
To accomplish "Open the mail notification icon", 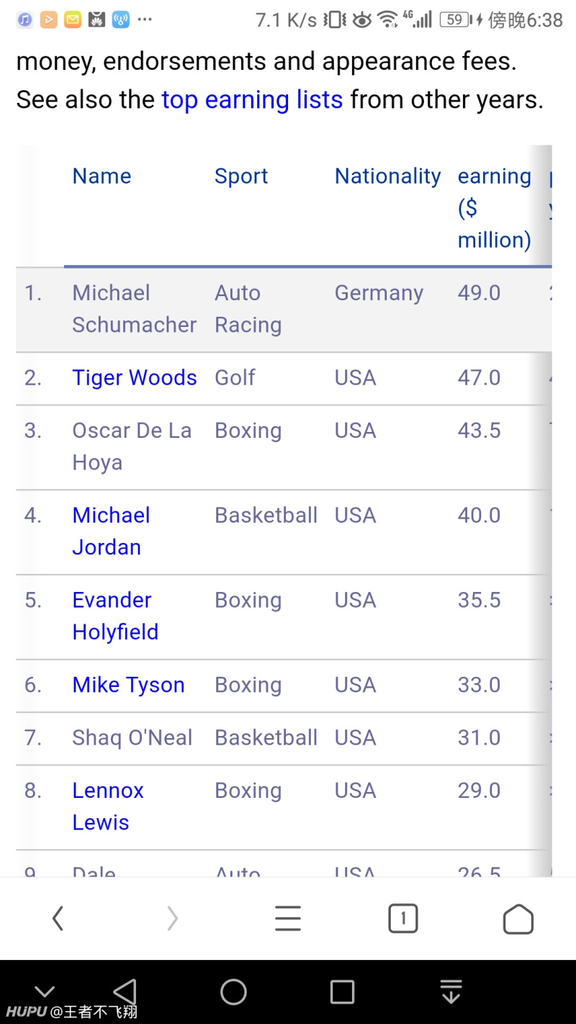I will tap(73, 19).
